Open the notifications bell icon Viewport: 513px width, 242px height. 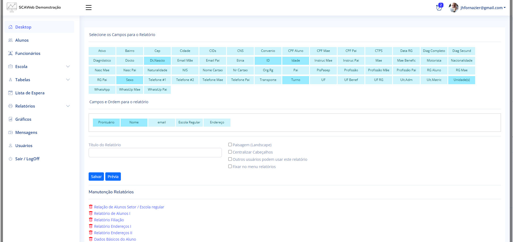point(439,8)
